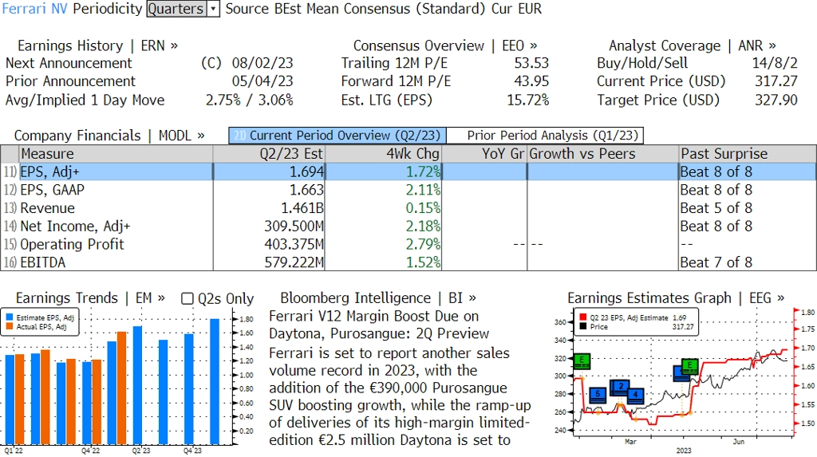
Task: Select the EPS, GAAP row
Action: click(408, 190)
